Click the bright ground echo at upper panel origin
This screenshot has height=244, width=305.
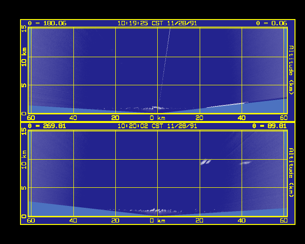coord(156,108)
